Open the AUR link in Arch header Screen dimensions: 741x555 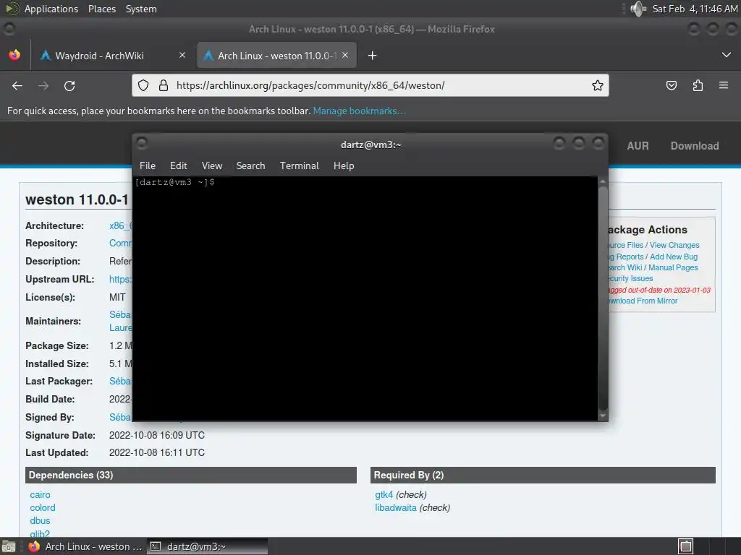pyautogui.click(x=638, y=146)
